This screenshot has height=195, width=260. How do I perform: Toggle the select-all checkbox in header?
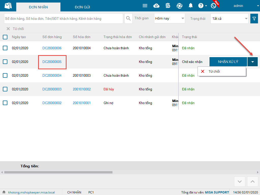(5, 37)
